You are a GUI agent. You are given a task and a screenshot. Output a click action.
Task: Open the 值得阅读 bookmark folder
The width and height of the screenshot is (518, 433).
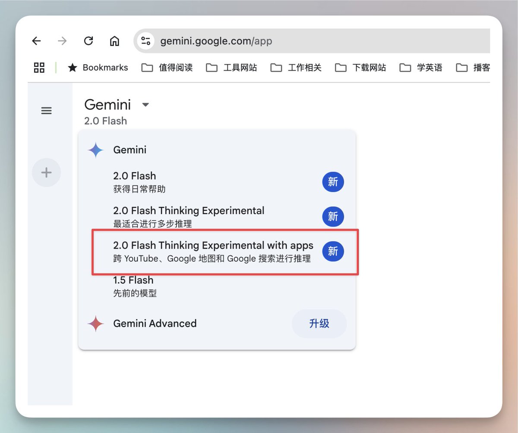tap(167, 67)
